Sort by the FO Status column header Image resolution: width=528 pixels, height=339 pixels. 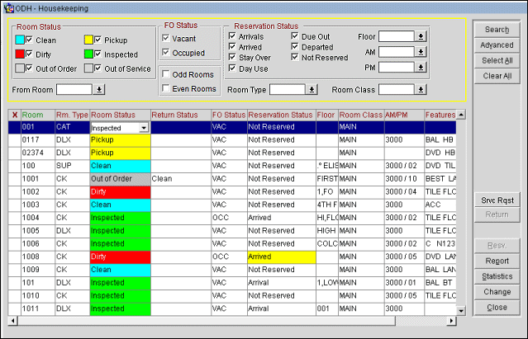[x=228, y=115]
